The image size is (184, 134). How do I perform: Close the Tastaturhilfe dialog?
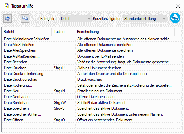[178, 6]
